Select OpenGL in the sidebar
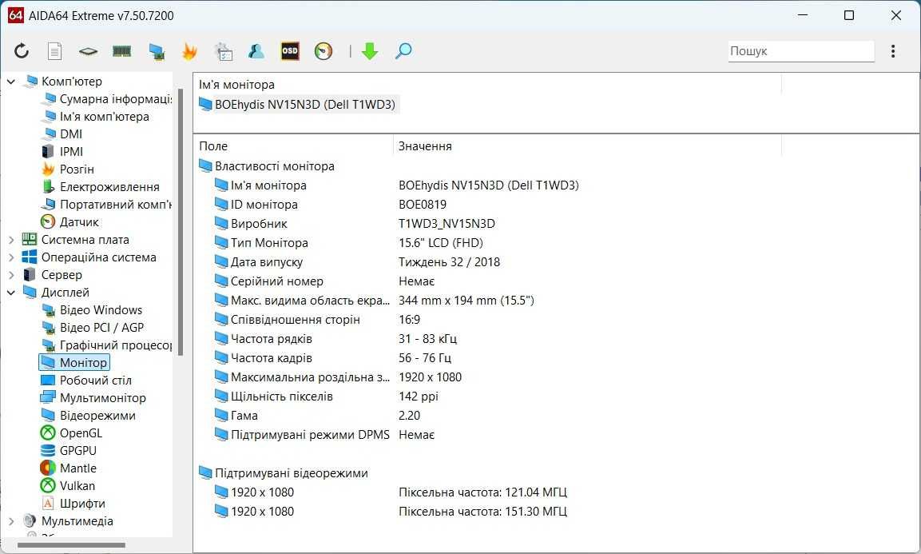921x554 pixels. tap(72, 433)
